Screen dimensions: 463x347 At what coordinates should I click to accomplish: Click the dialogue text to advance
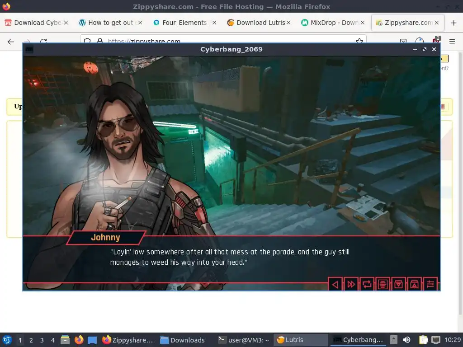coord(230,257)
